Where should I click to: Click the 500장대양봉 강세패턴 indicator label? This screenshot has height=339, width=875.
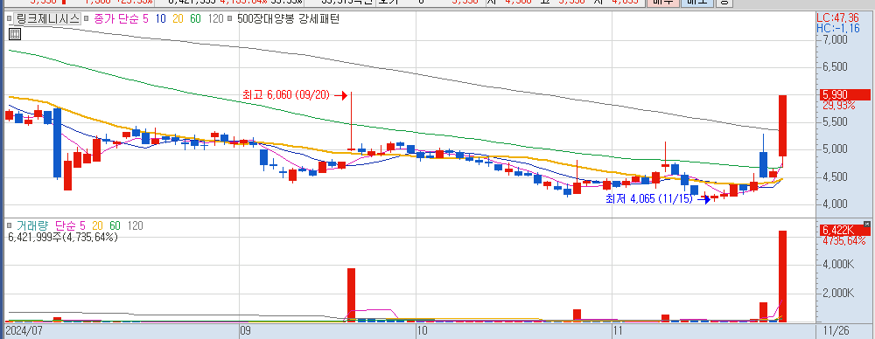(288, 18)
